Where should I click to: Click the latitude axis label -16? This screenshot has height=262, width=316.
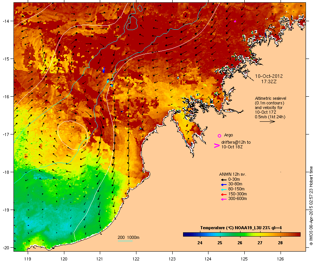[5, 97]
